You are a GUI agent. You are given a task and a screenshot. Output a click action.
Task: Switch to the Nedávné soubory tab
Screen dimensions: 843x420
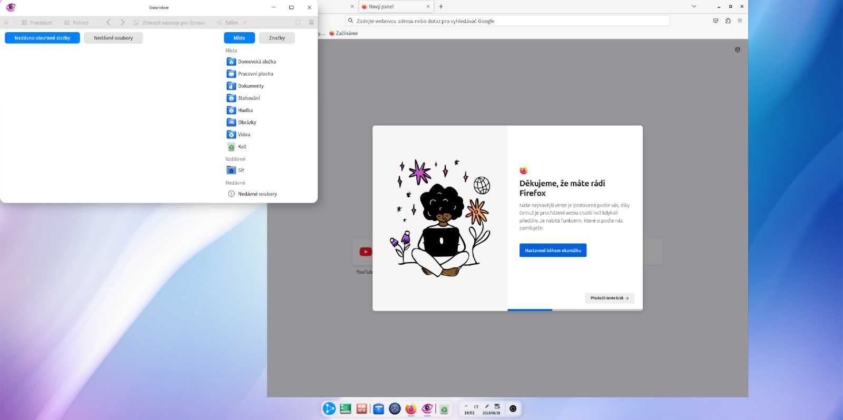tap(113, 38)
